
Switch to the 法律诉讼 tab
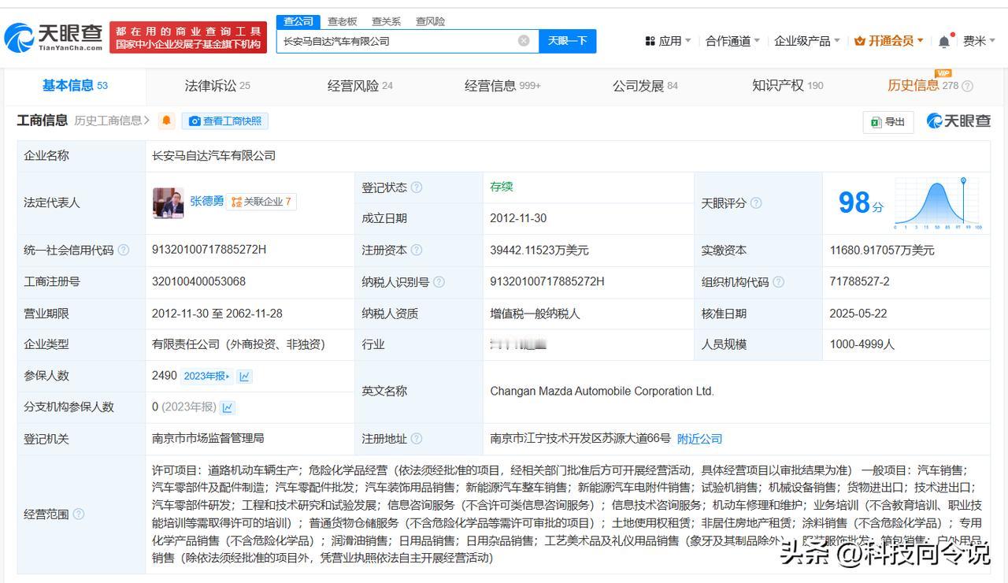click(217, 85)
